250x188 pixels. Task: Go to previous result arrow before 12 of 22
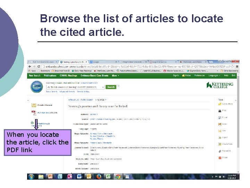[x=96, y=100]
